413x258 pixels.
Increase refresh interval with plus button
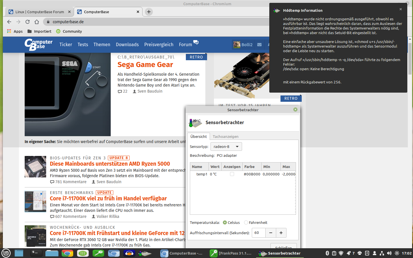coord(281,233)
